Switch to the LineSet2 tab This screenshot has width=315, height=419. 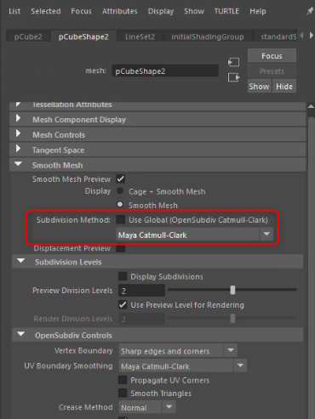140,37
